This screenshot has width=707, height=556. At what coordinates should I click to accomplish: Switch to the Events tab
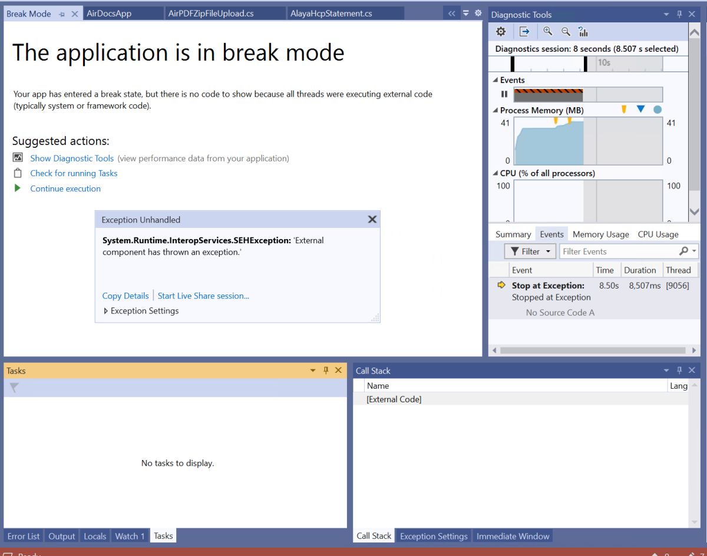(551, 234)
